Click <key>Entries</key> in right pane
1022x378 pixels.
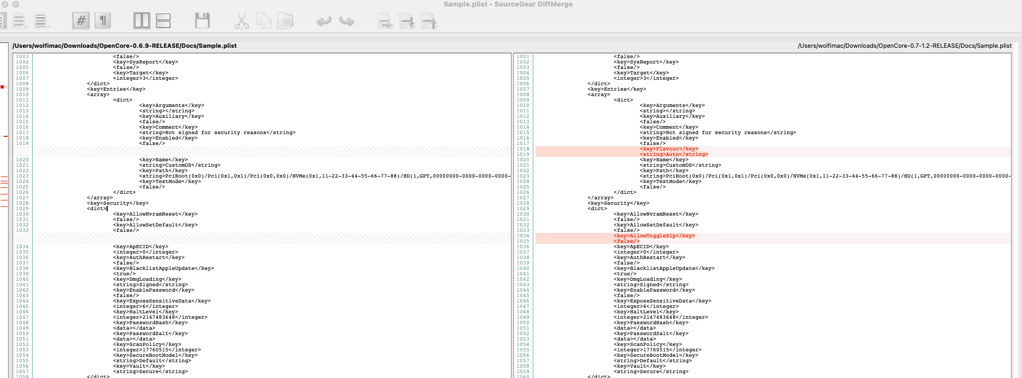click(x=616, y=89)
